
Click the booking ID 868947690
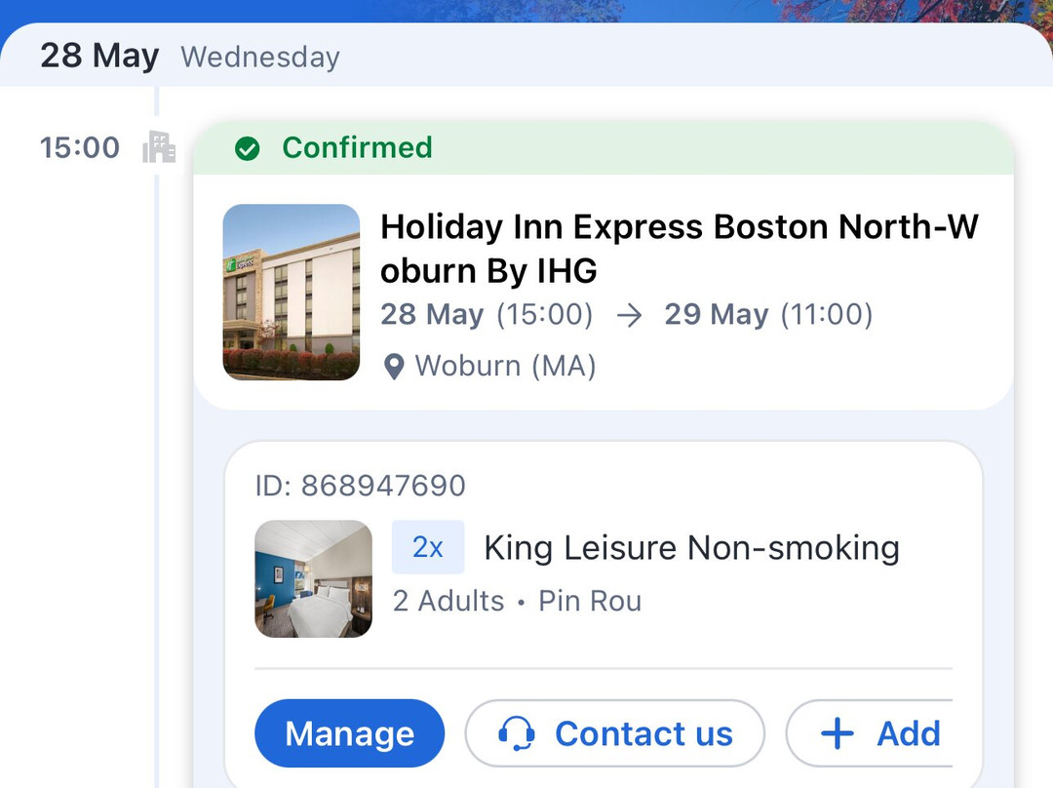360,485
